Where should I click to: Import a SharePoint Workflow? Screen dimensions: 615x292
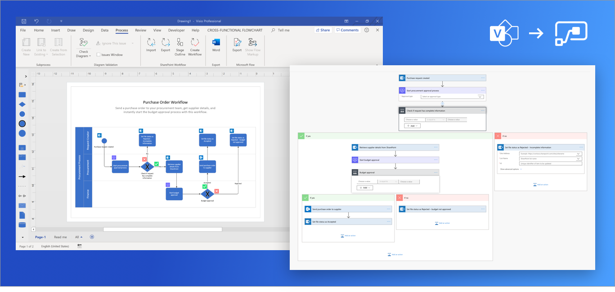[x=151, y=44]
